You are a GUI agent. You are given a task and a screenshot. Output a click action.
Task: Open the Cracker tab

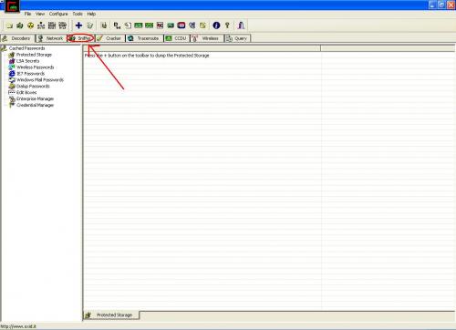(109, 38)
